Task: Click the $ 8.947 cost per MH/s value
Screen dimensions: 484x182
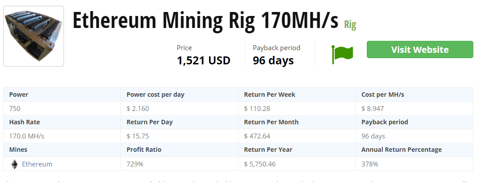Action: [x=373, y=109]
